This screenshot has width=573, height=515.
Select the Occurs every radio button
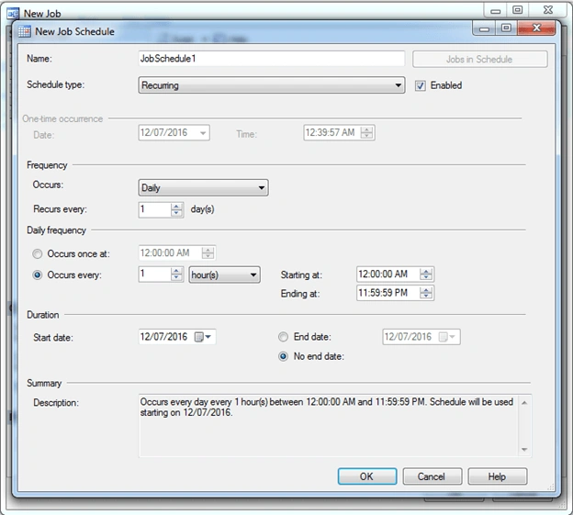(38, 275)
